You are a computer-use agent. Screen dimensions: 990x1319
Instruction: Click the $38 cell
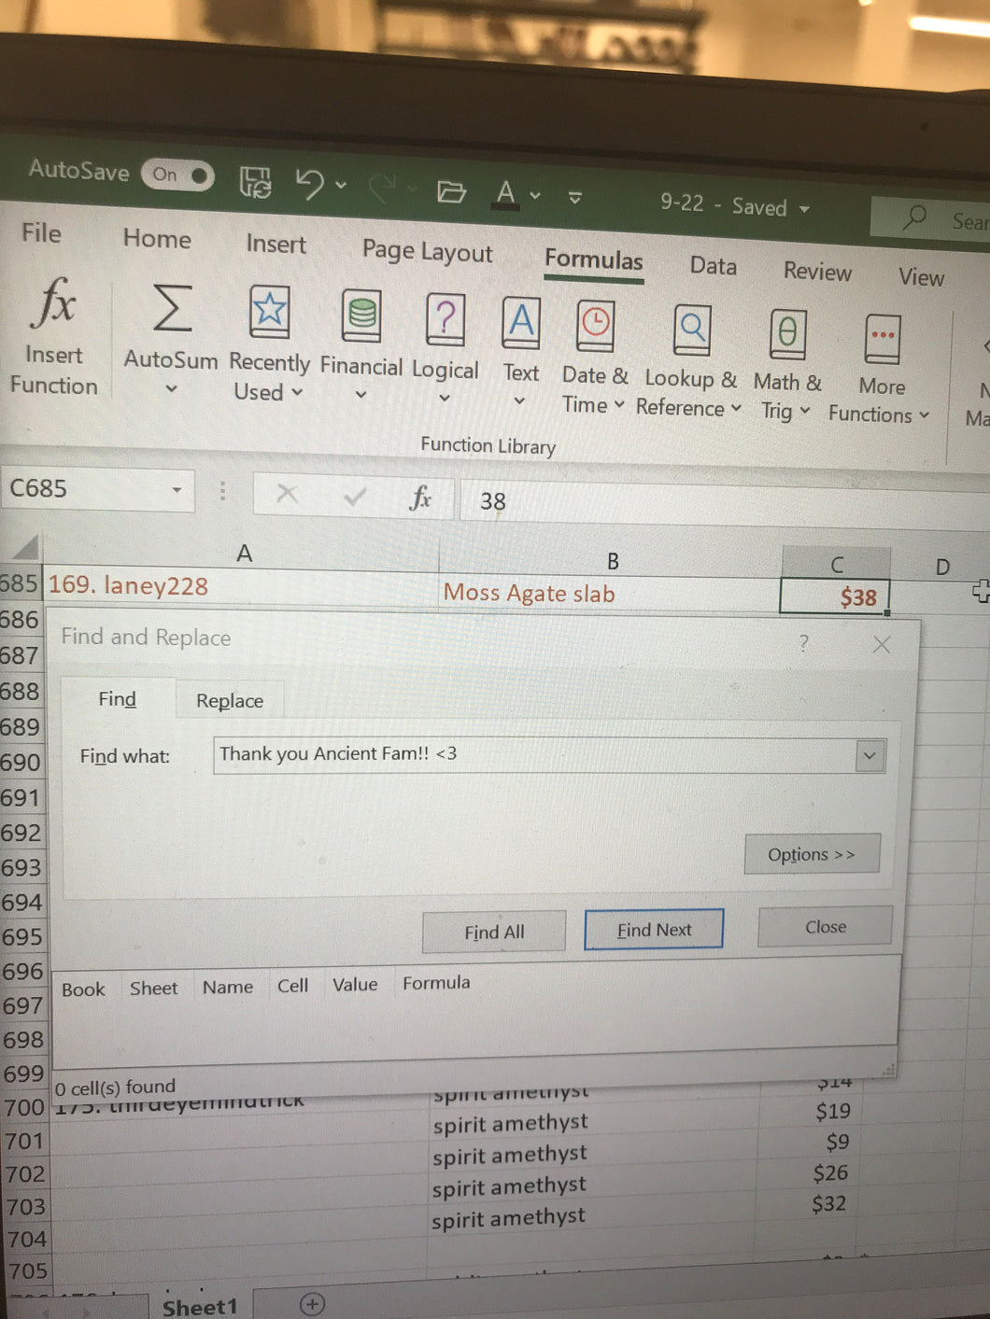point(835,596)
